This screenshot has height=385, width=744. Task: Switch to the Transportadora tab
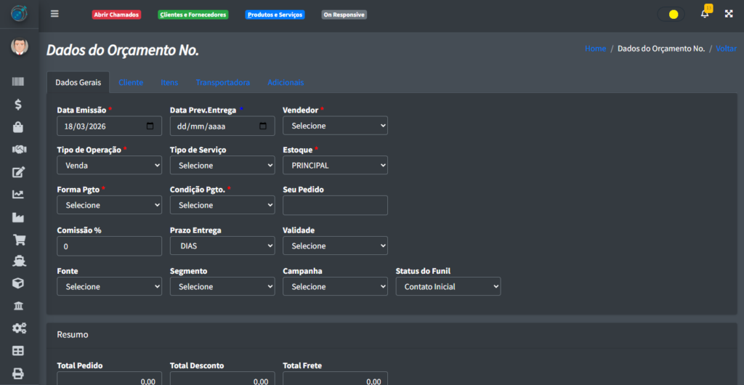(x=222, y=83)
